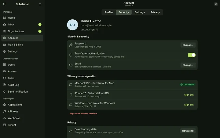
Task: Go to Home in the sidebar
Action: click(22, 18)
